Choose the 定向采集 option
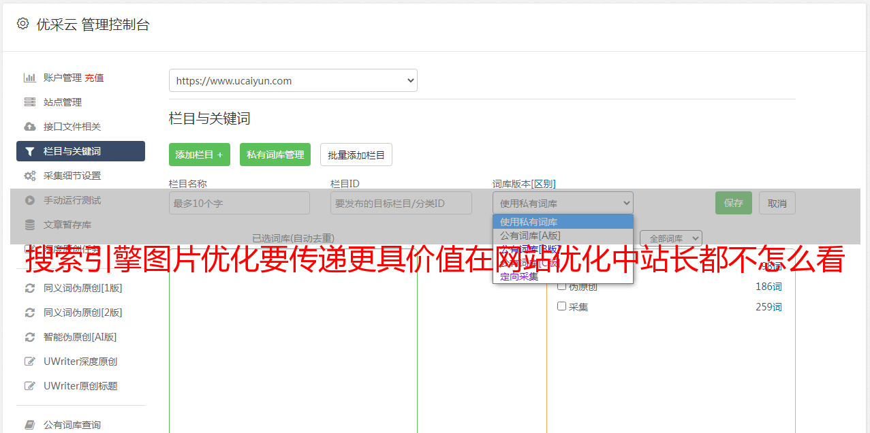 point(563,276)
